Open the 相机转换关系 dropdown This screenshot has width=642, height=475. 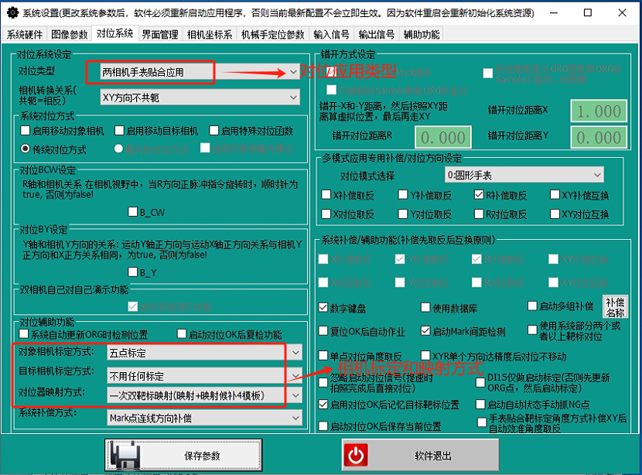292,97
